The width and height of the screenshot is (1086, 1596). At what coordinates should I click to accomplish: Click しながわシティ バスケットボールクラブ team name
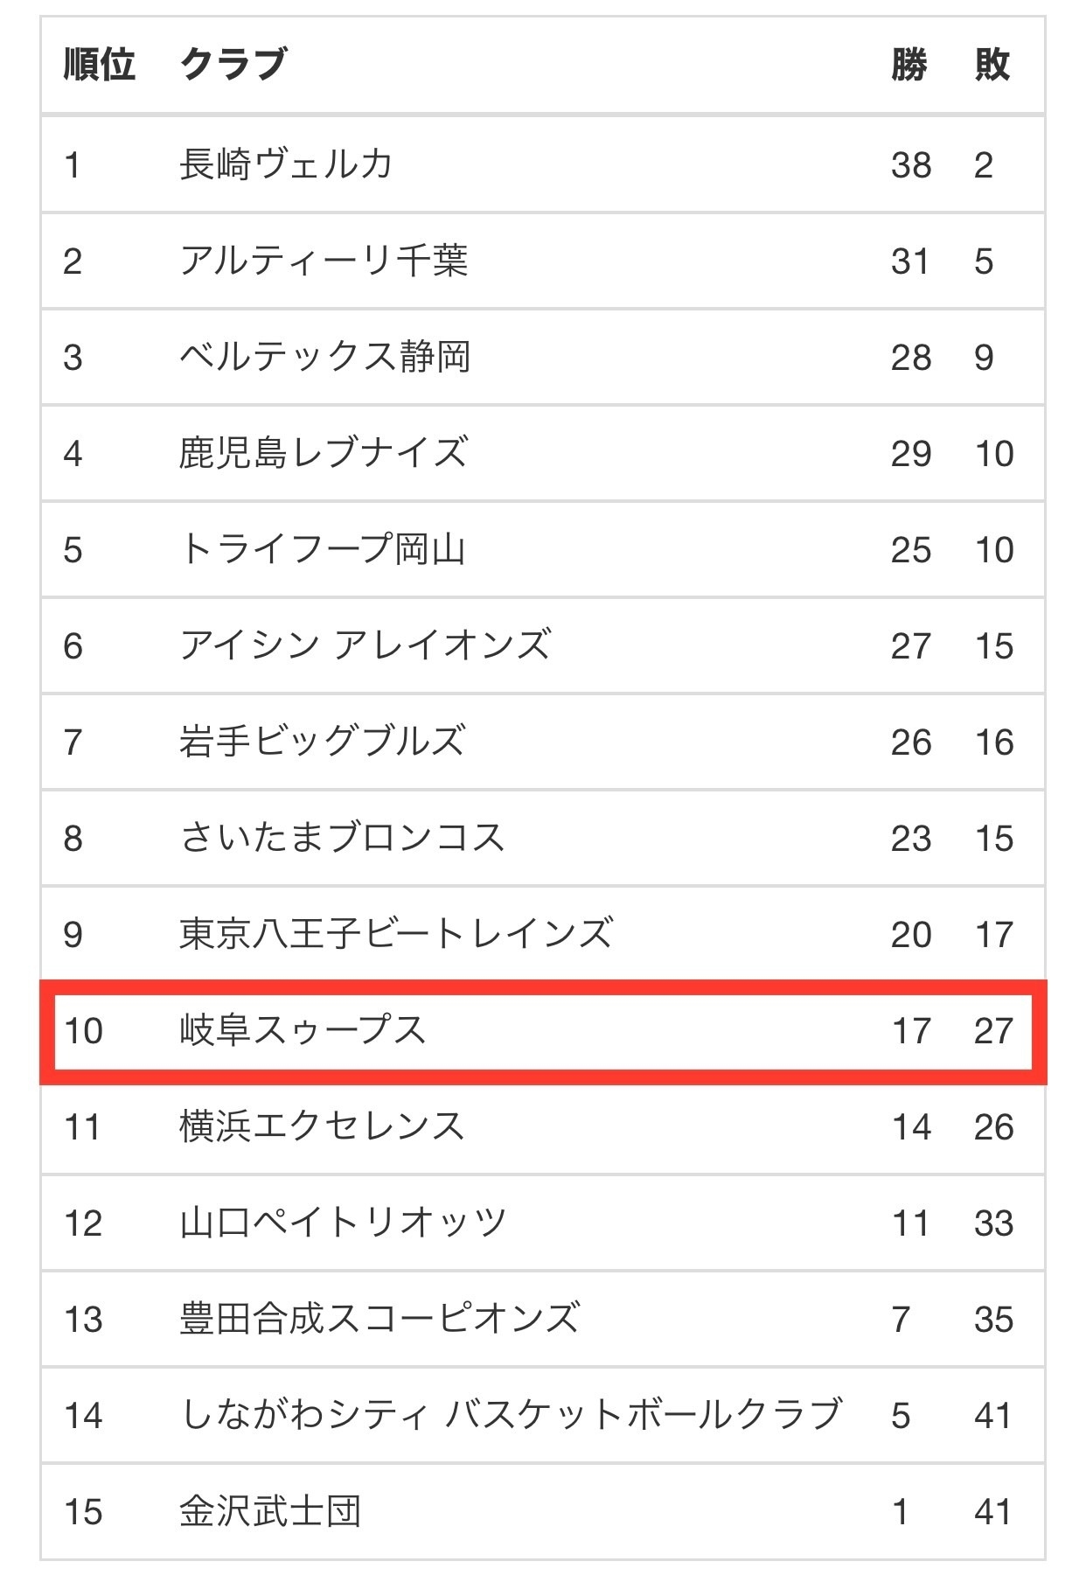pyautogui.click(x=512, y=1415)
